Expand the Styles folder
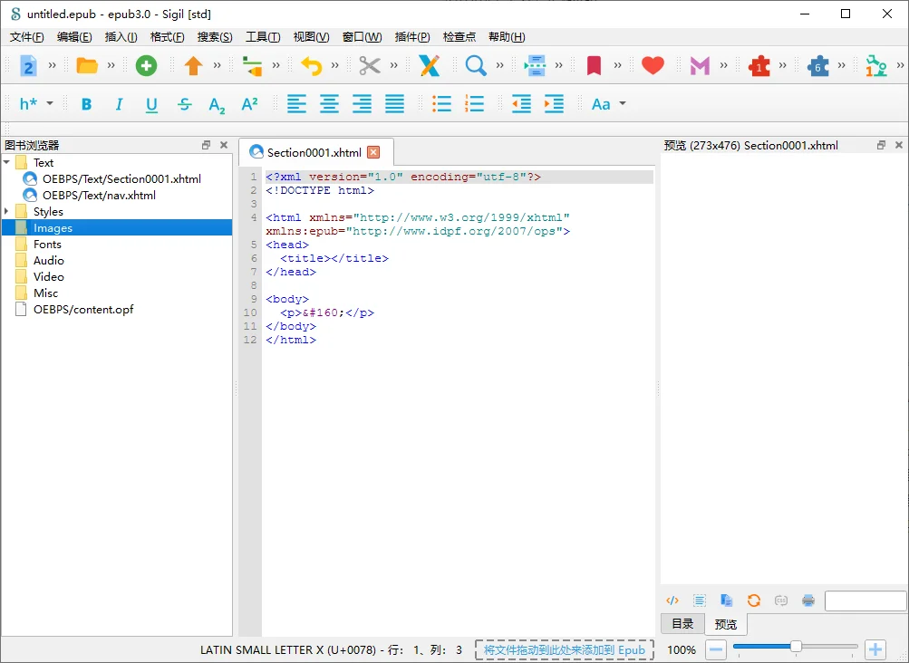The width and height of the screenshot is (909, 663). [6, 211]
